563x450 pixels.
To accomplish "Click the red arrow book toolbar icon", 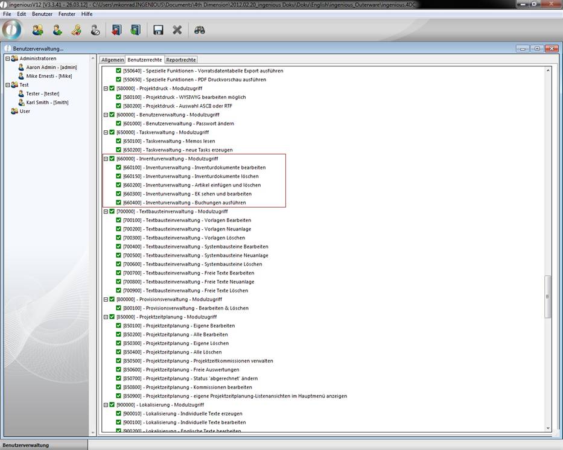I will click(116, 30).
